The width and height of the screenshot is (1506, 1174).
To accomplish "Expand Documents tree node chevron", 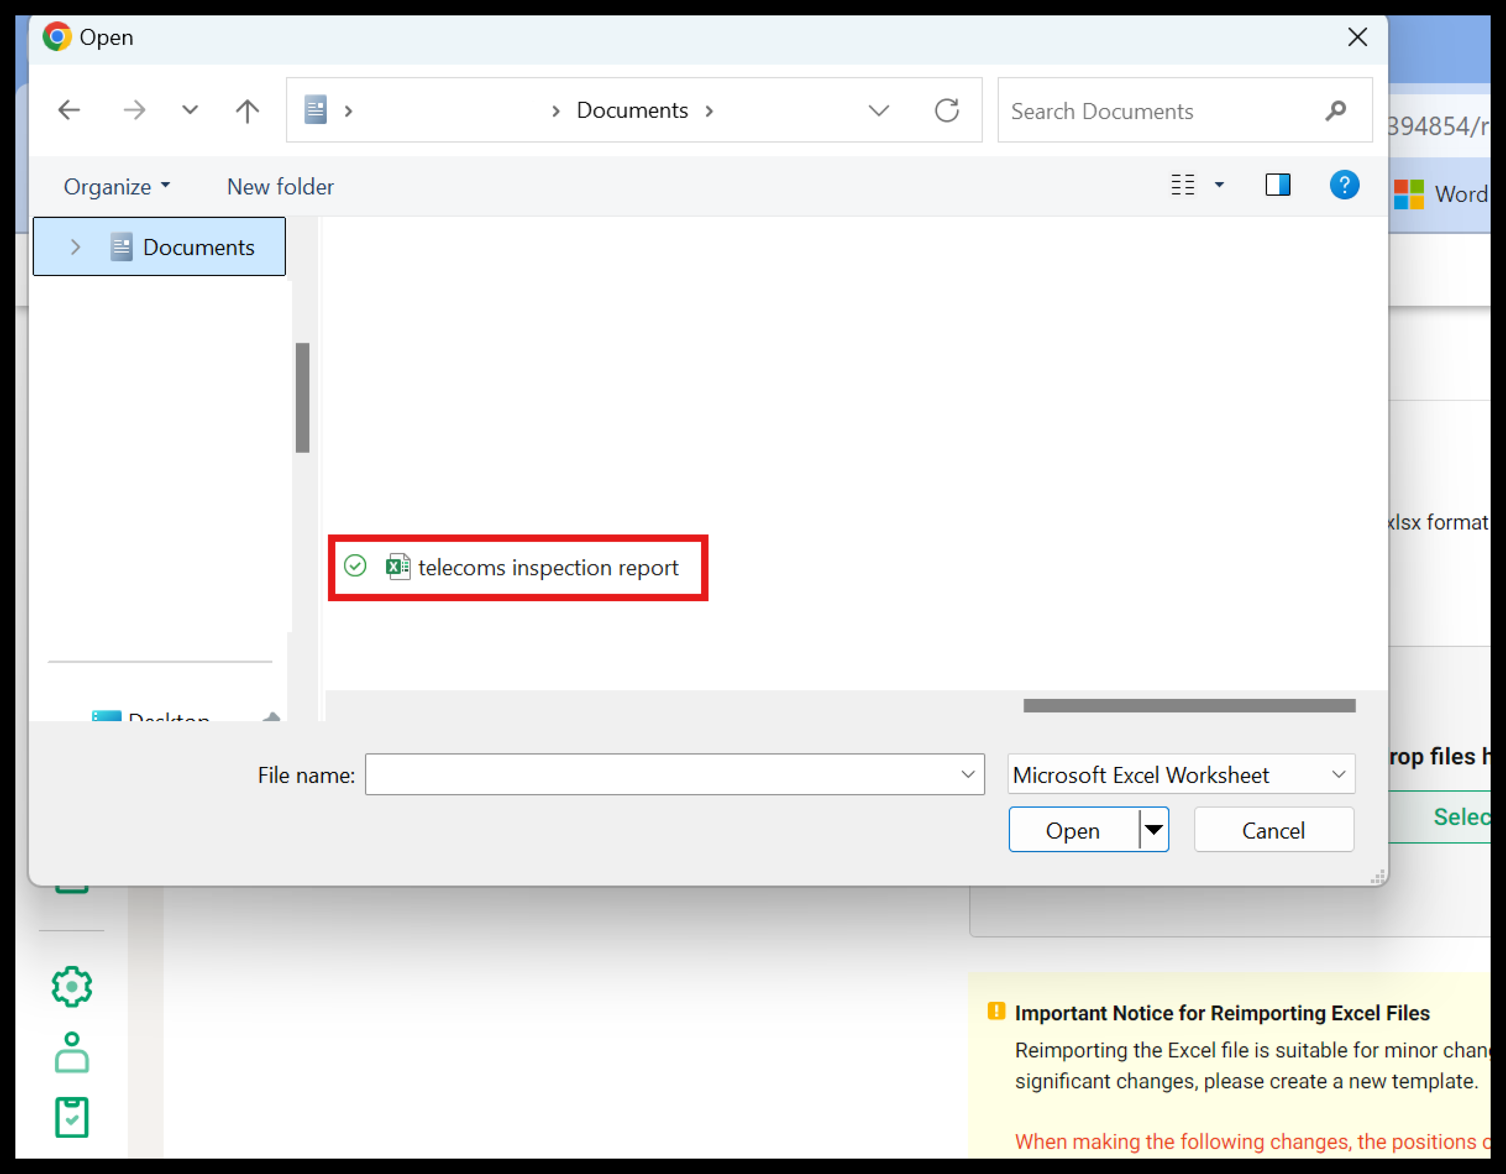I will click(75, 247).
